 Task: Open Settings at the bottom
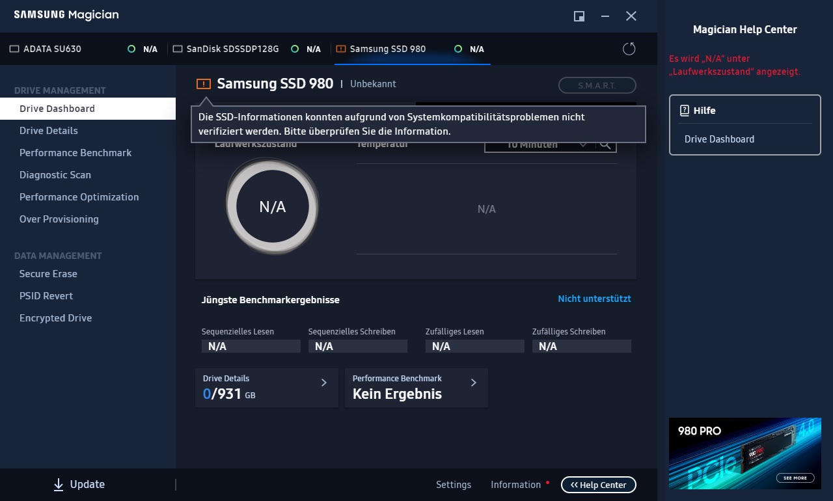454,485
